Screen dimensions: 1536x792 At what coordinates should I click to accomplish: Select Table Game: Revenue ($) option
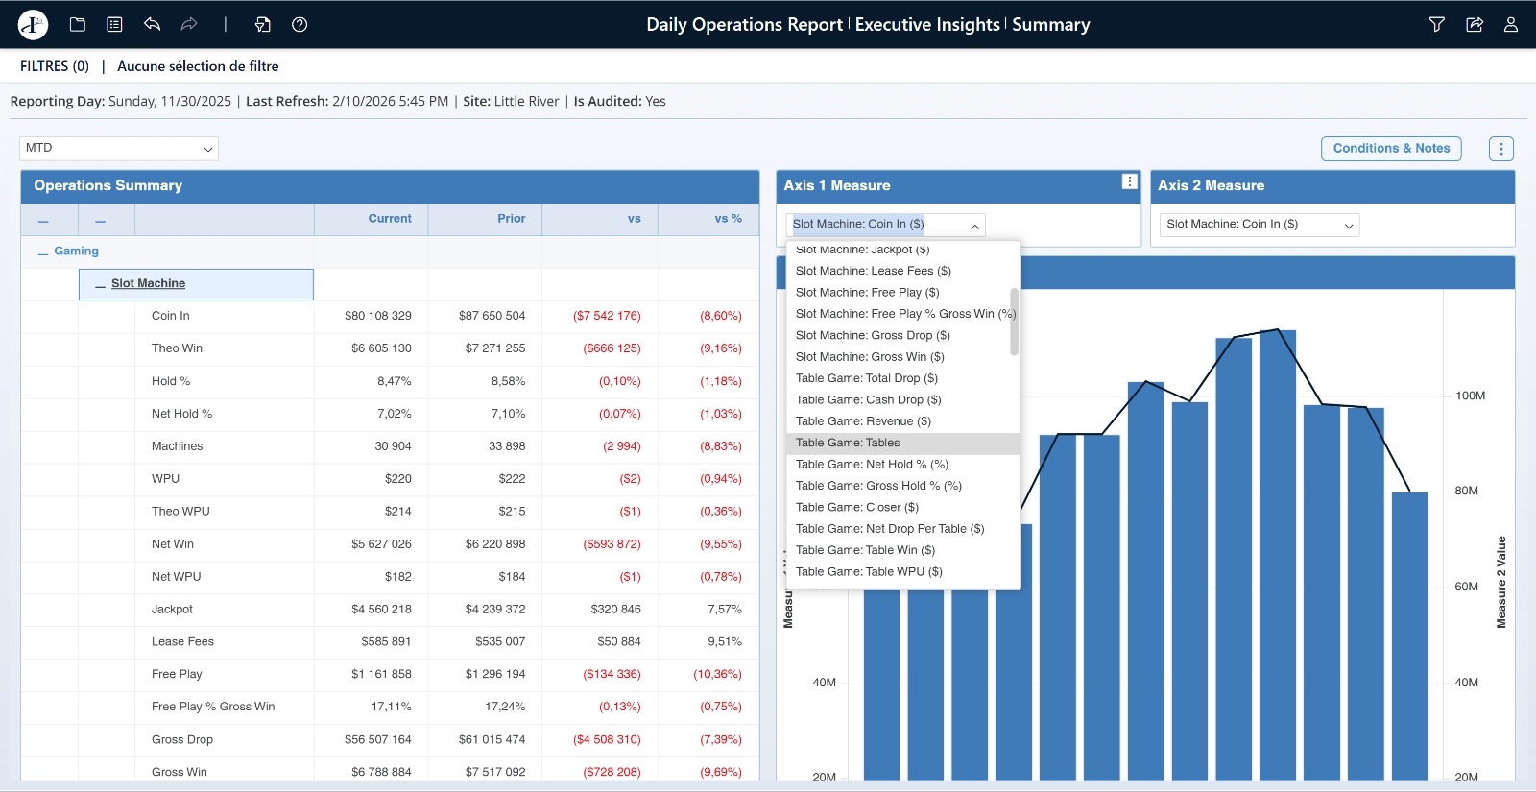click(903, 421)
